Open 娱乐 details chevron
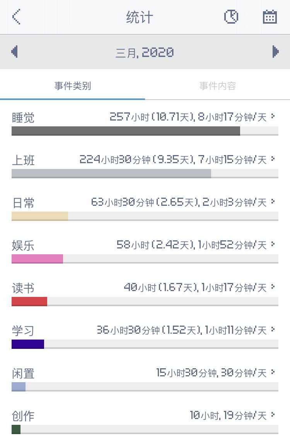Image resolution: width=290 pixels, height=438 pixels. click(273, 244)
